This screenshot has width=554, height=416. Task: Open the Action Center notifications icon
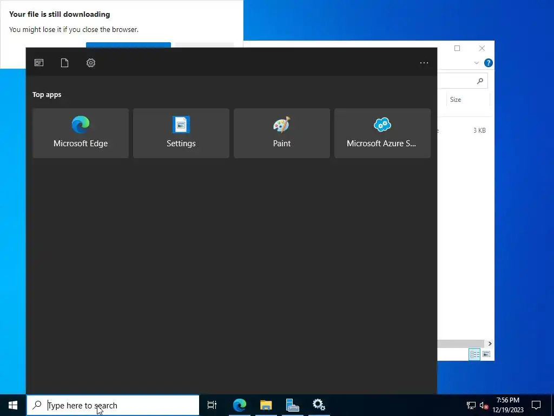[536, 405]
